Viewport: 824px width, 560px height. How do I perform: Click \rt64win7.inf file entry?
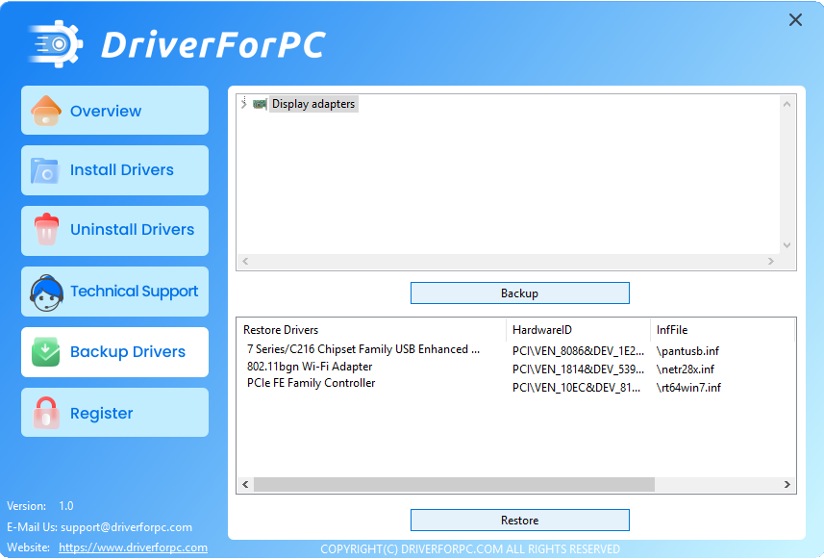[x=688, y=388]
